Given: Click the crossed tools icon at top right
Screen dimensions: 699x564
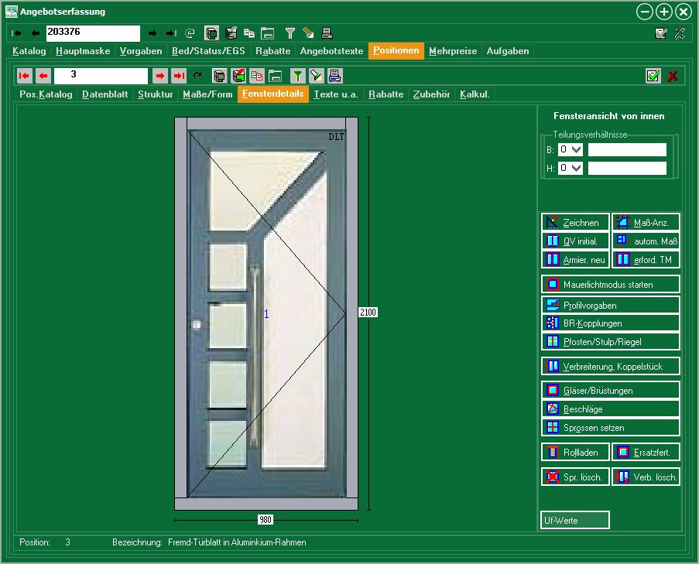Looking at the screenshot, I should tap(680, 33).
